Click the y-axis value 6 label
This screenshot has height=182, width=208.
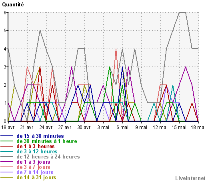click(5, 12)
